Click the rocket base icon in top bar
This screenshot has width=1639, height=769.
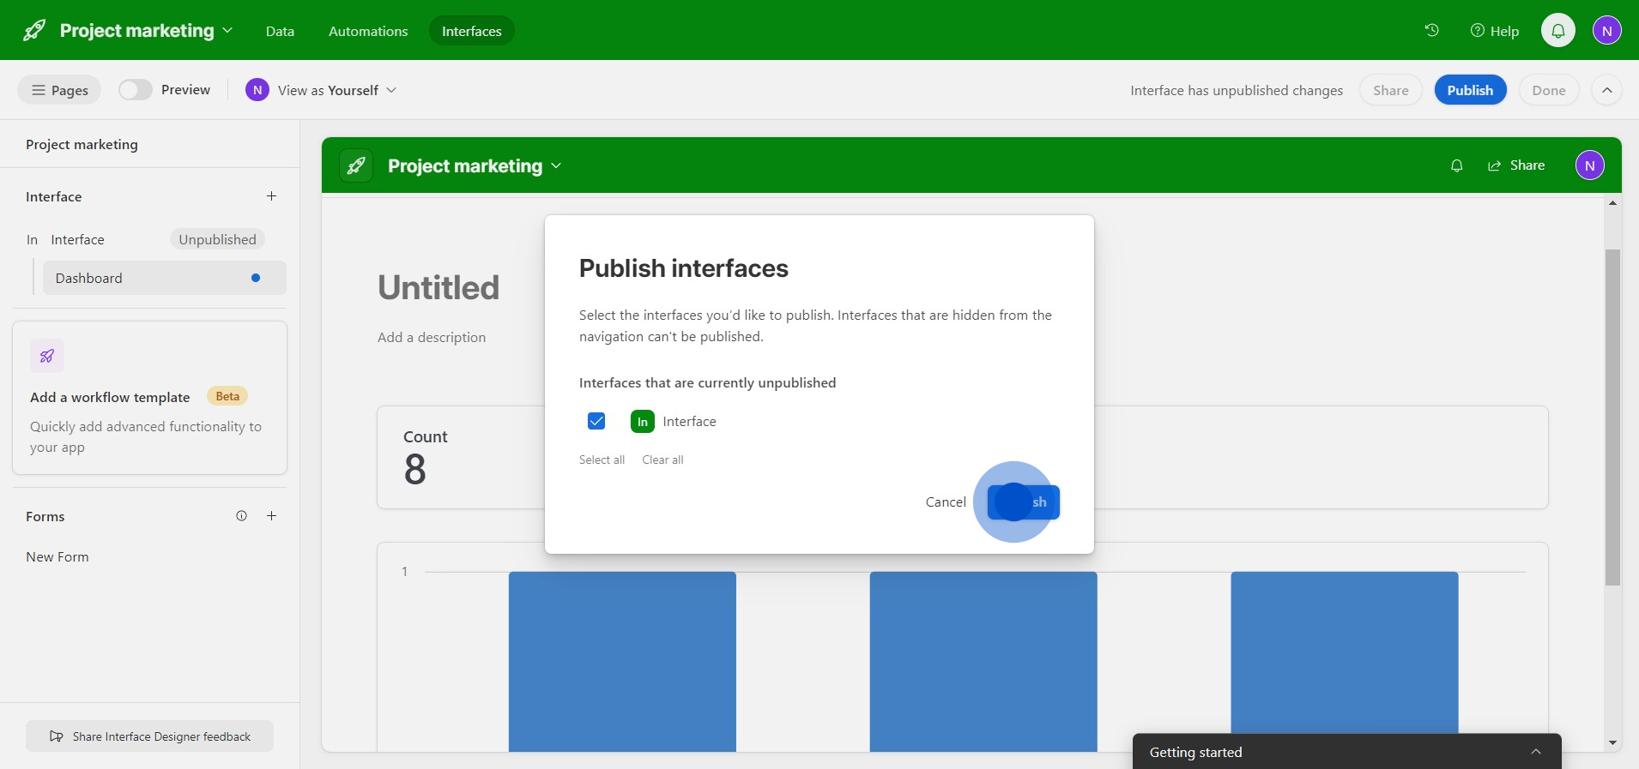coord(34,31)
